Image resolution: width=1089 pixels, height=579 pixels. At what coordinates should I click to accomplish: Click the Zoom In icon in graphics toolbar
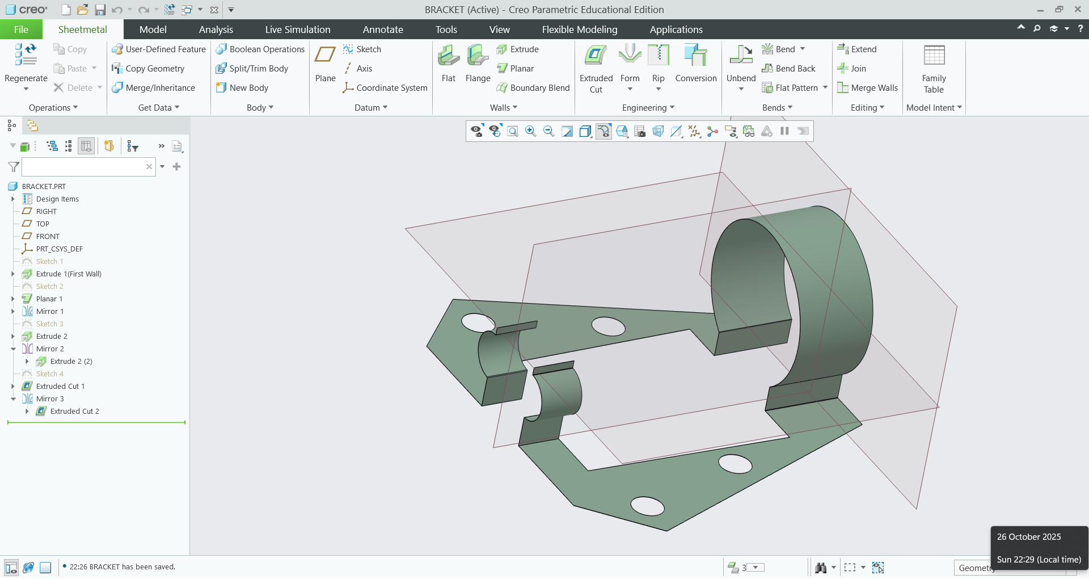[531, 131]
